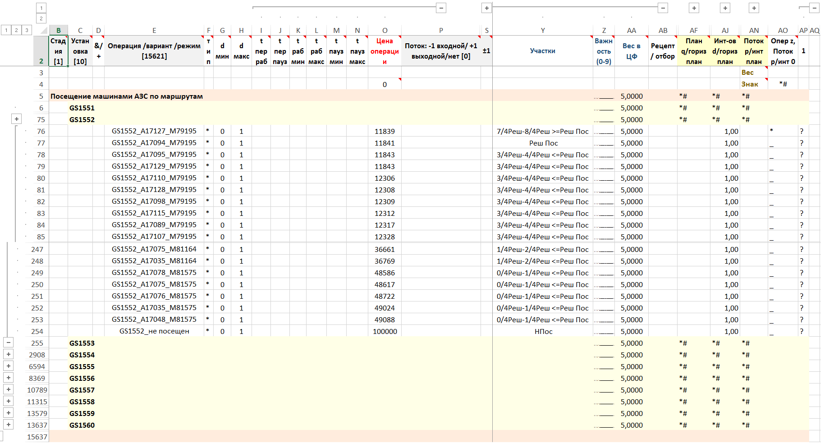
Task: Expand the column group above column AN
Action: 754,8
